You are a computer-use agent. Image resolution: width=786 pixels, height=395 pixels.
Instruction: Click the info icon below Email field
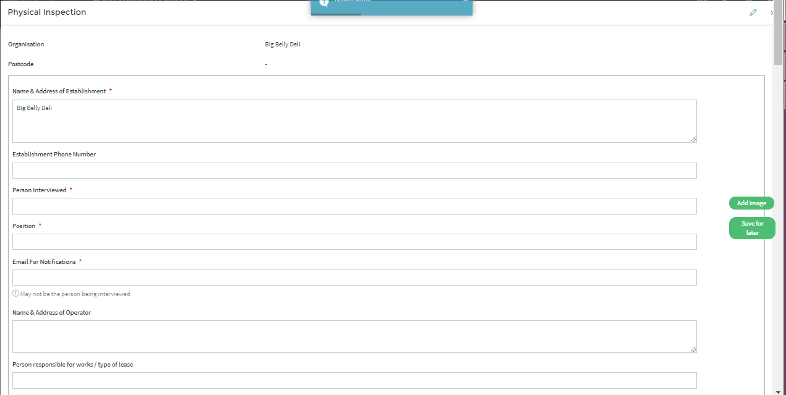[15, 294]
